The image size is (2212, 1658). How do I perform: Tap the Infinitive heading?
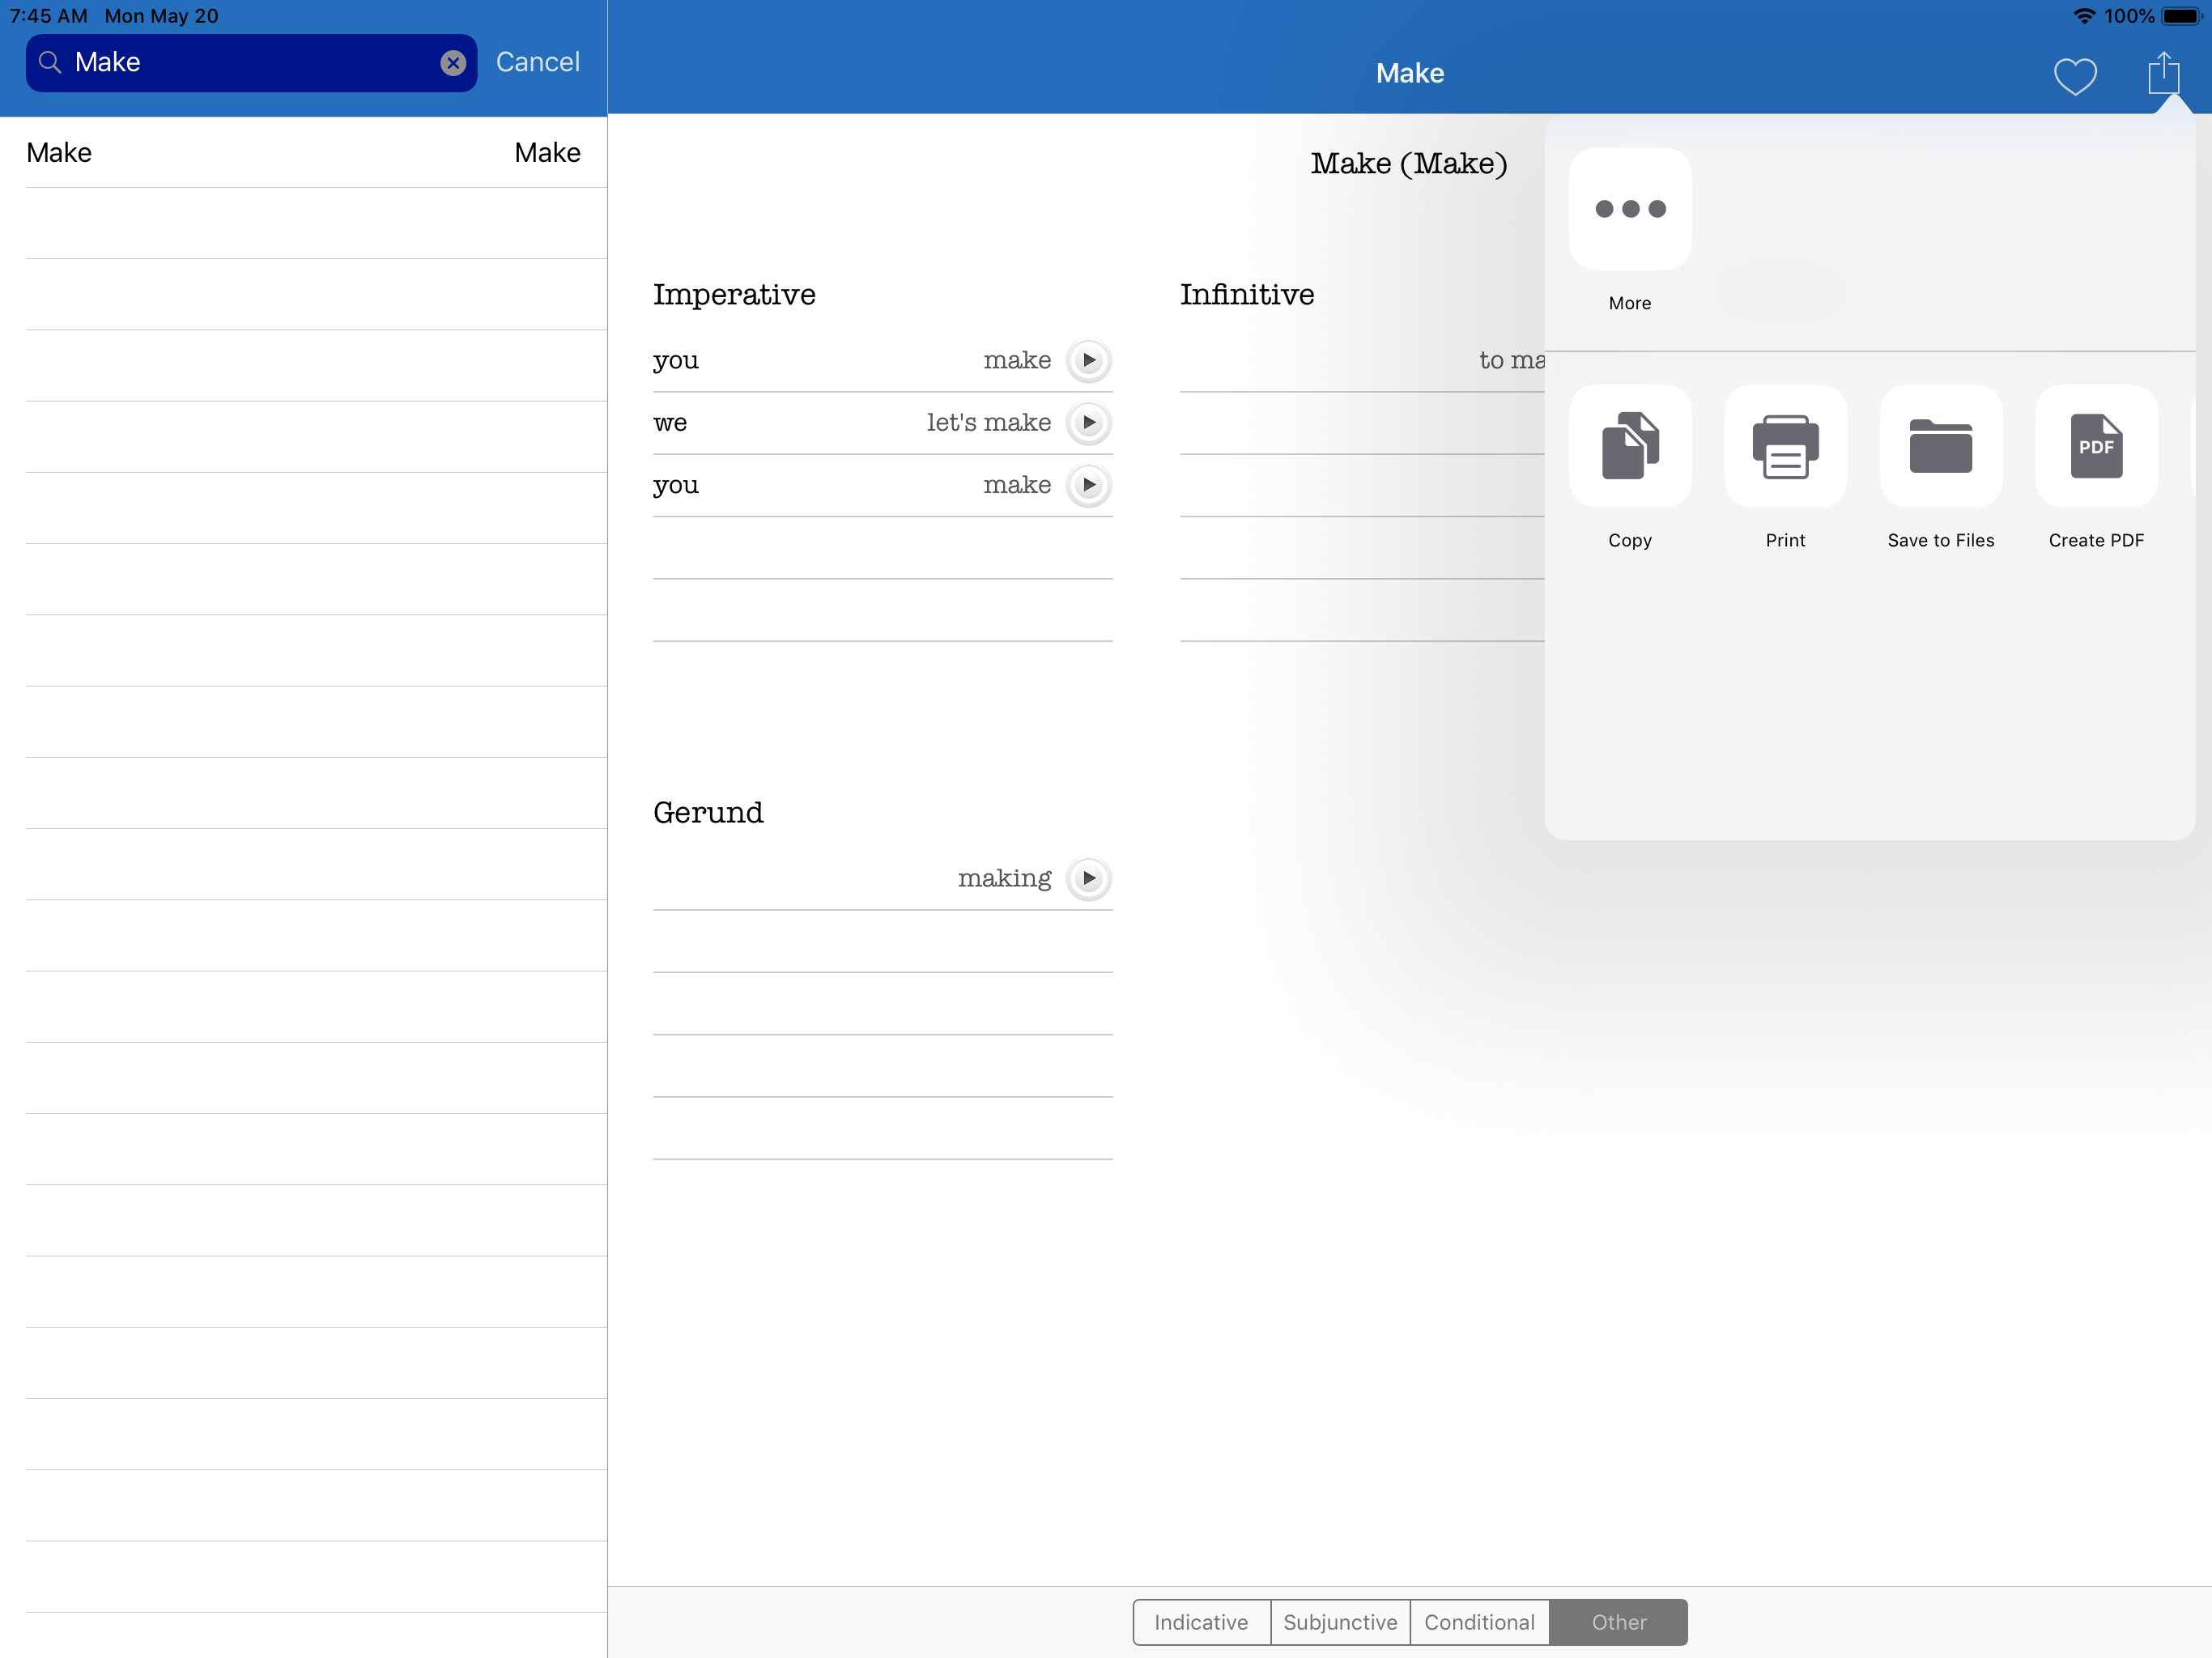(1247, 294)
